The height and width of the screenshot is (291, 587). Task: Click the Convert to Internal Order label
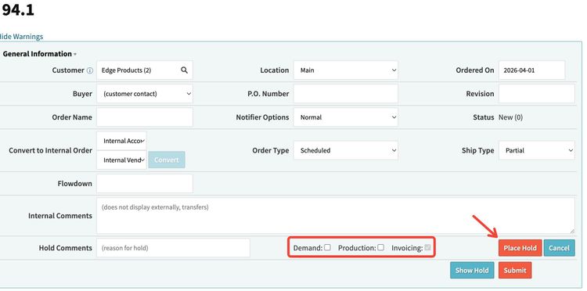pos(51,150)
